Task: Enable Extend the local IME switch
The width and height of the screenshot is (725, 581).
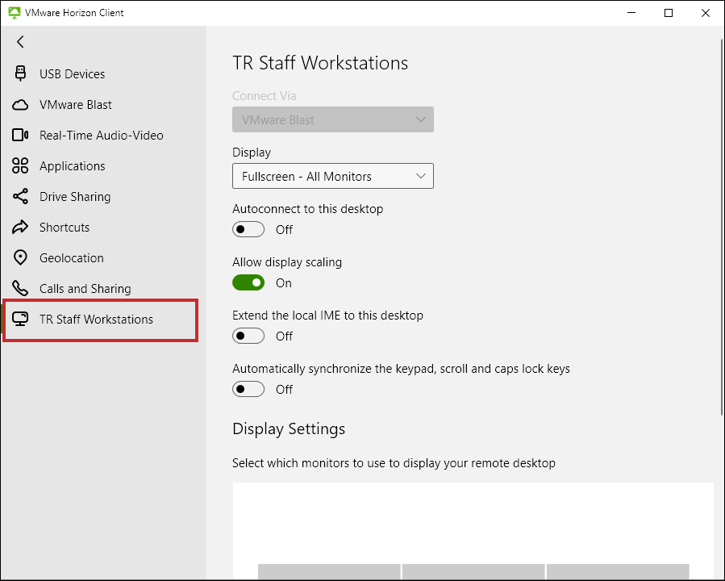Action: pyautogui.click(x=248, y=336)
